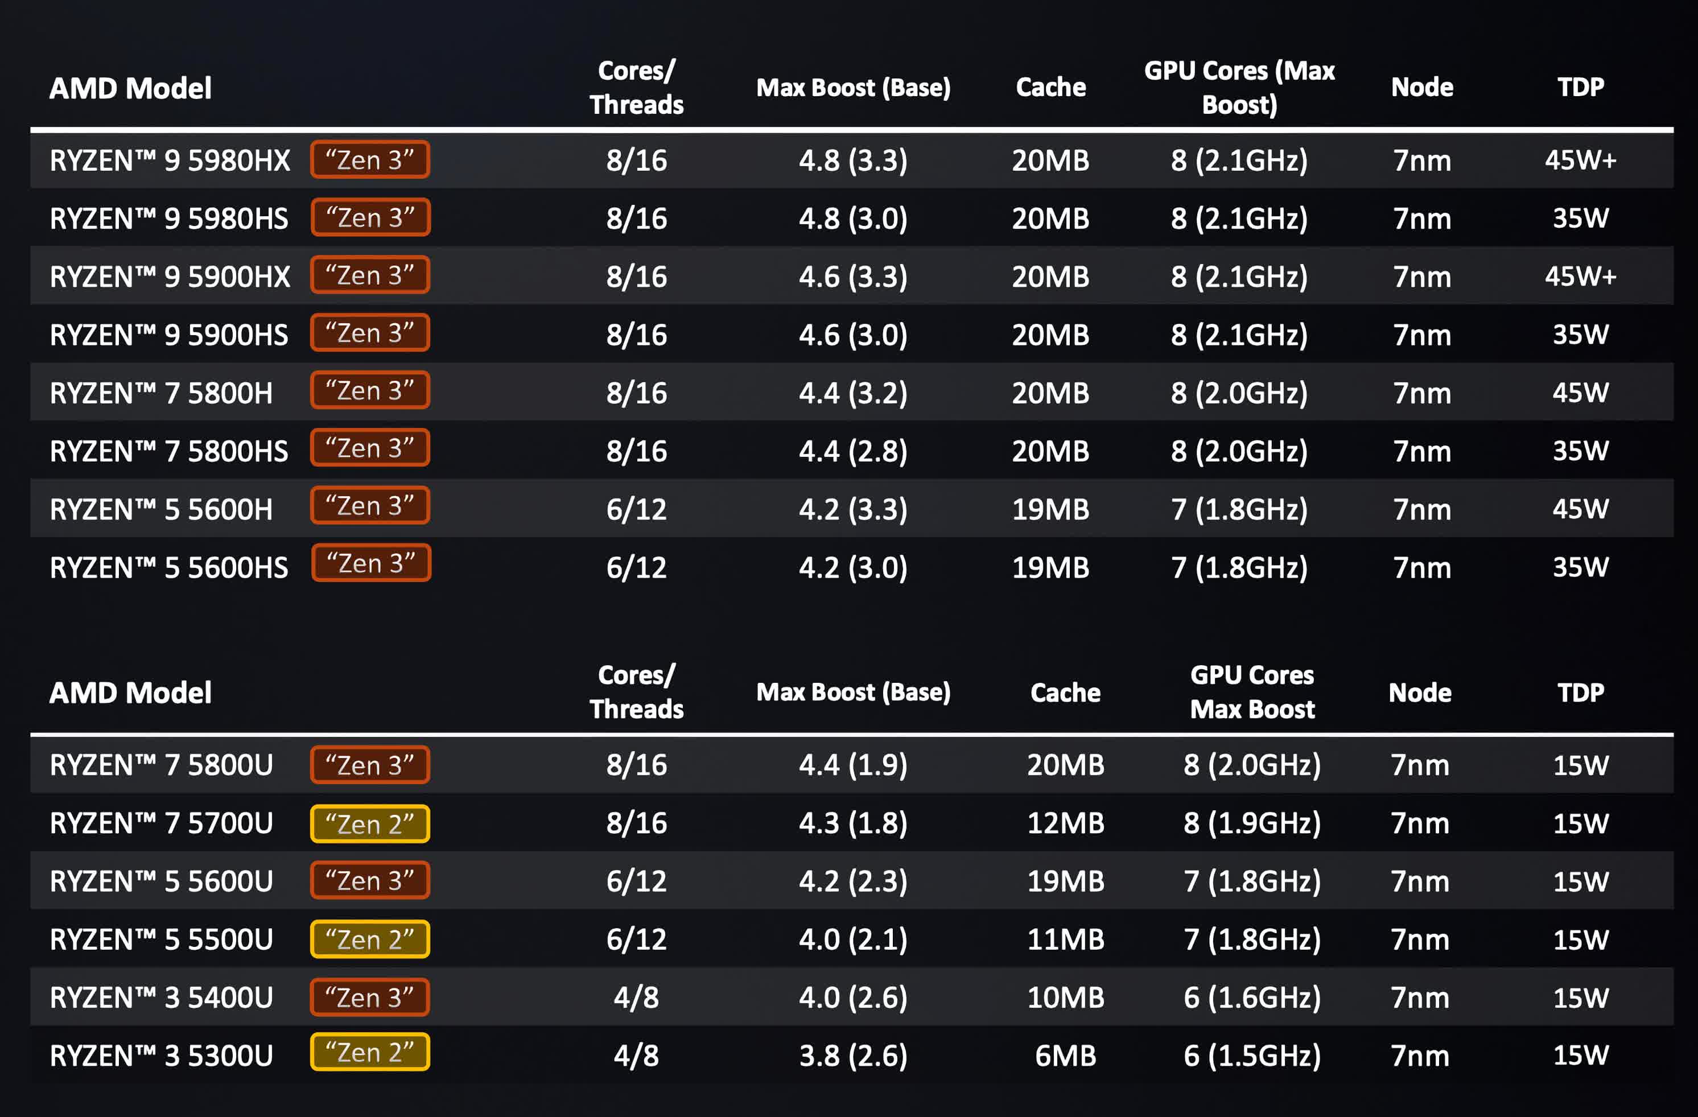Select the RYZEN 5 5600U model name
This screenshot has height=1117, width=1698.
point(161,881)
